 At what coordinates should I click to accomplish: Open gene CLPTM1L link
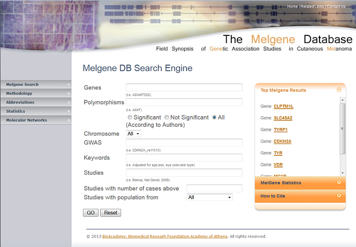click(284, 106)
